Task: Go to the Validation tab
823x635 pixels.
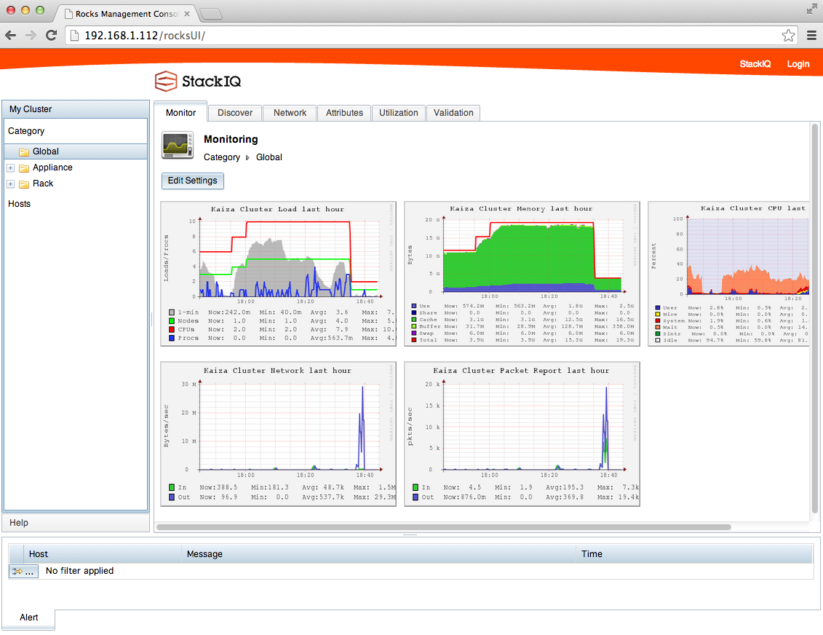Action: [453, 113]
